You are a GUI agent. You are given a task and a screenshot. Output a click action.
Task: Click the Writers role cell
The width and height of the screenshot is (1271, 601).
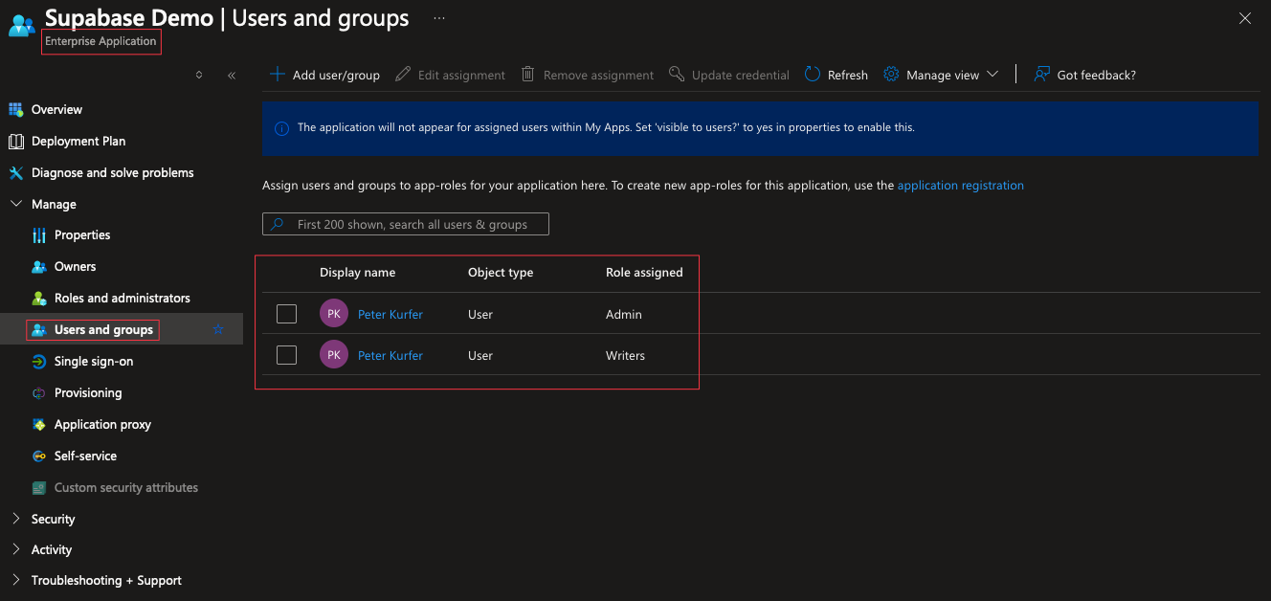(x=626, y=355)
